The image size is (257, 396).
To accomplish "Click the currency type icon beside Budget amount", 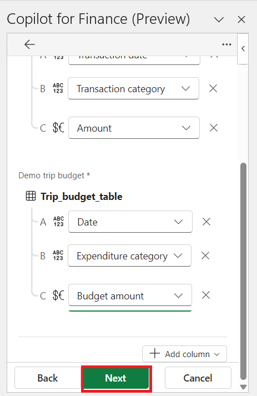I will (x=58, y=295).
